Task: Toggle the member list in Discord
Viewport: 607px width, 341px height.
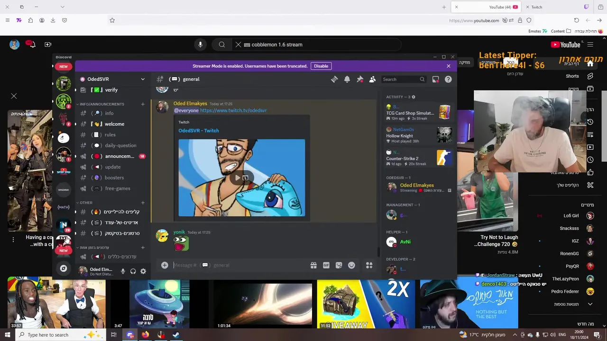Action: [373, 79]
